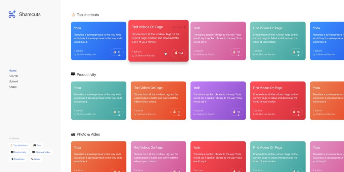Click the Sharecuts command-key logo icon
Screen dimensions: 344x172
coord(12,14)
